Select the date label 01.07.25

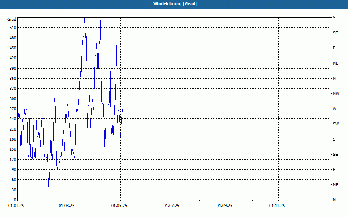171,206
